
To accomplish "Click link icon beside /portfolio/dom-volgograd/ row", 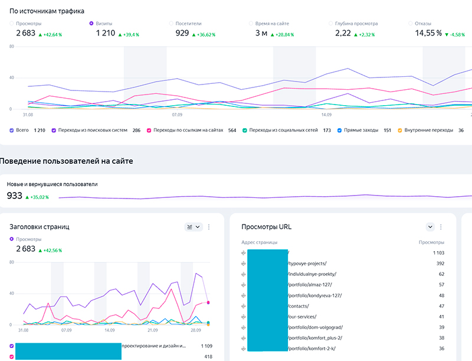I will (x=244, y=327).
